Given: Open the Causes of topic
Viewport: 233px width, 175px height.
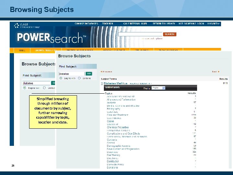Looking at the screenshot, I should [112, 124].
